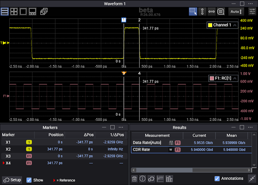Expand the F1: RC[1] legend chevron

pyautogui.click(x=235, y=79)
